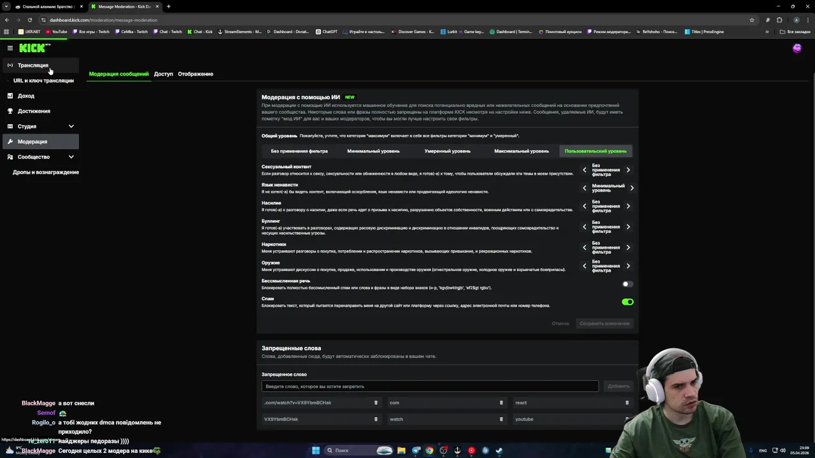This screenshot has height=458, width=815.
Task: Decrease Наркотики filter with left arrow
Action: pyautogui.click(x=585, y=247)
